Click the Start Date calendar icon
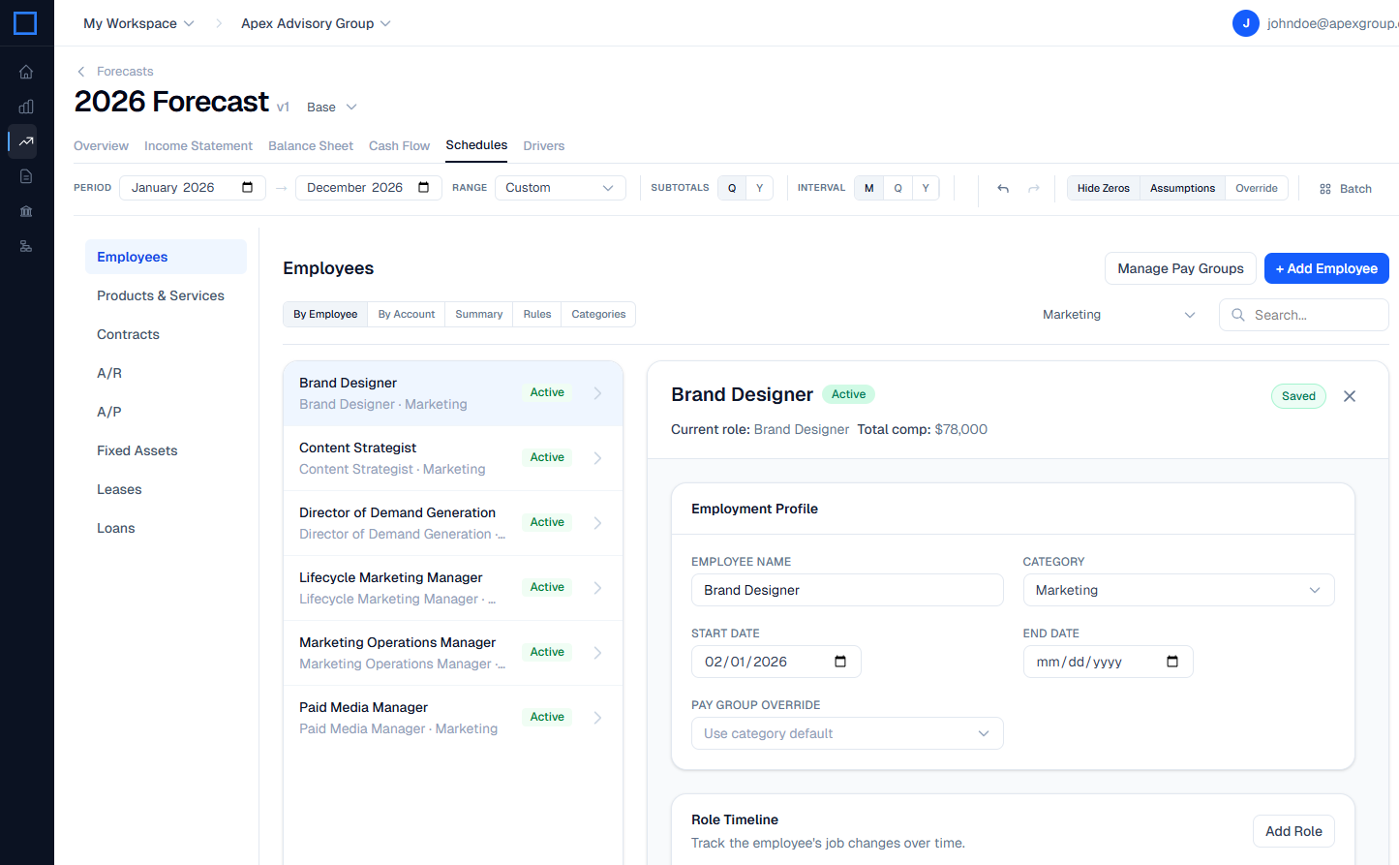 pos(839,662)
